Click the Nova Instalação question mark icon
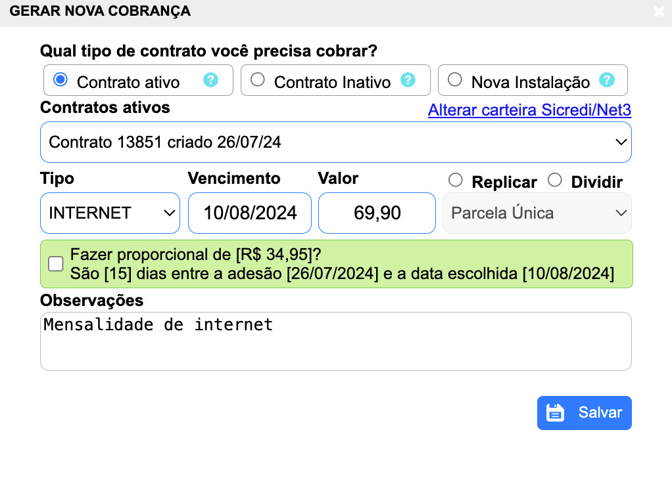 click(x=606, y=79)
